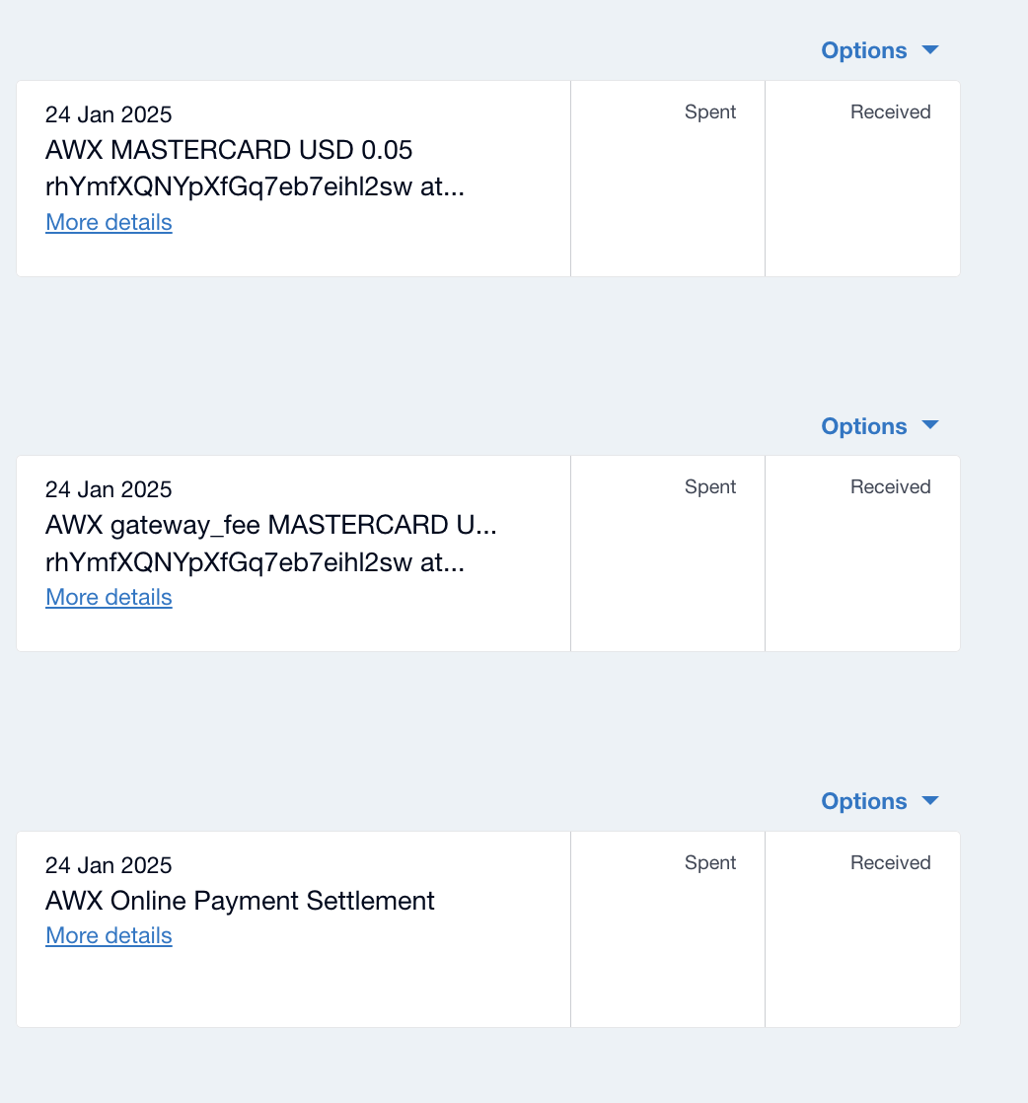Select the AWX gateway_fee MASTERCARD description text
Viewport: 1028px width, 1103px height.
(x=270, y=525)
